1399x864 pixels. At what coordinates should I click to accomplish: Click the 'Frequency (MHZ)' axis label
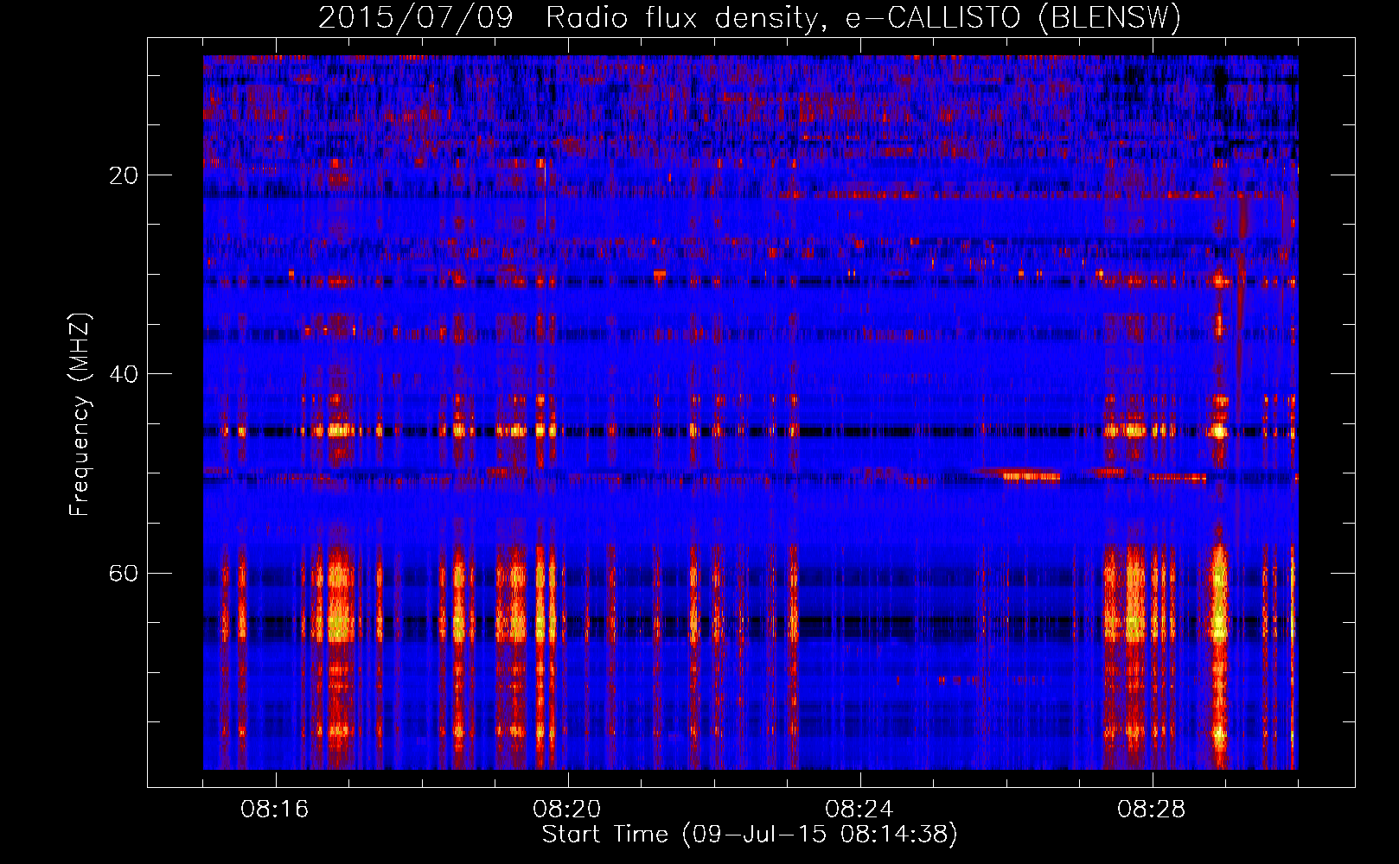point(80,415)
